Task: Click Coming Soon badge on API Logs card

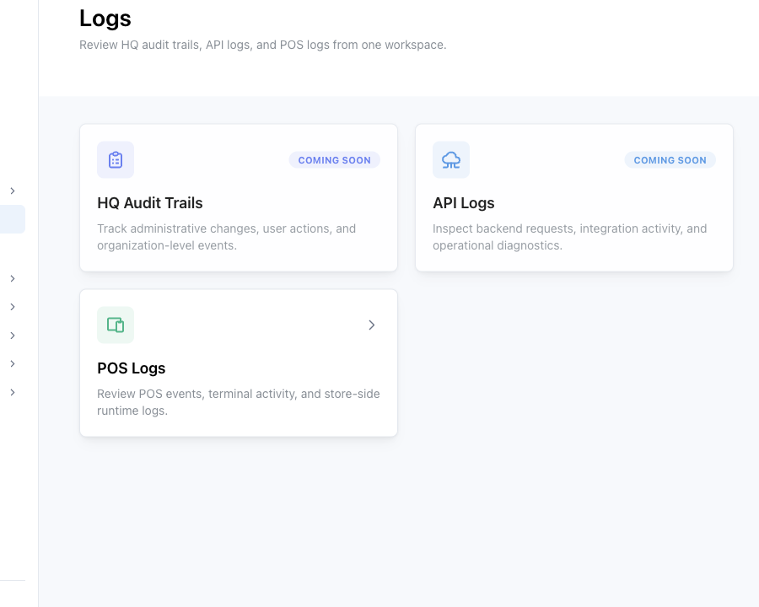Action: tap(670, 160)
